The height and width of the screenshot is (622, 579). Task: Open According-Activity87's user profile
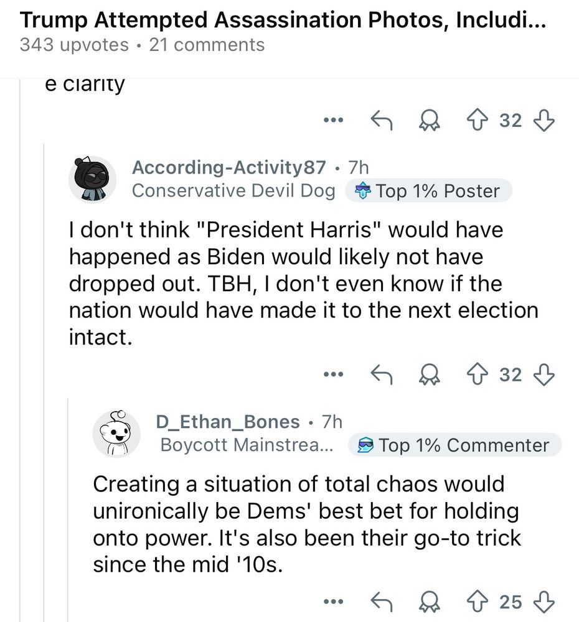click(x=228, y=167)
